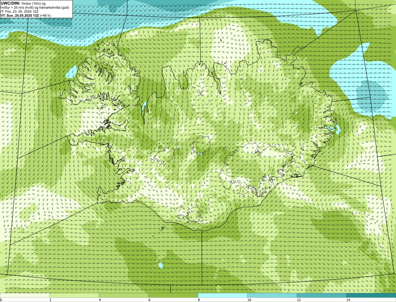Click the 'VT: Sun. 25.05.2025 13Z (+46 h)' line
The width and height of the screenshot is (396, 302).
[x=26, y=15]
